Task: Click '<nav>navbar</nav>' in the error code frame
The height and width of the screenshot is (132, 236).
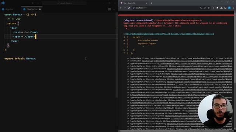Action: (148, 40)
